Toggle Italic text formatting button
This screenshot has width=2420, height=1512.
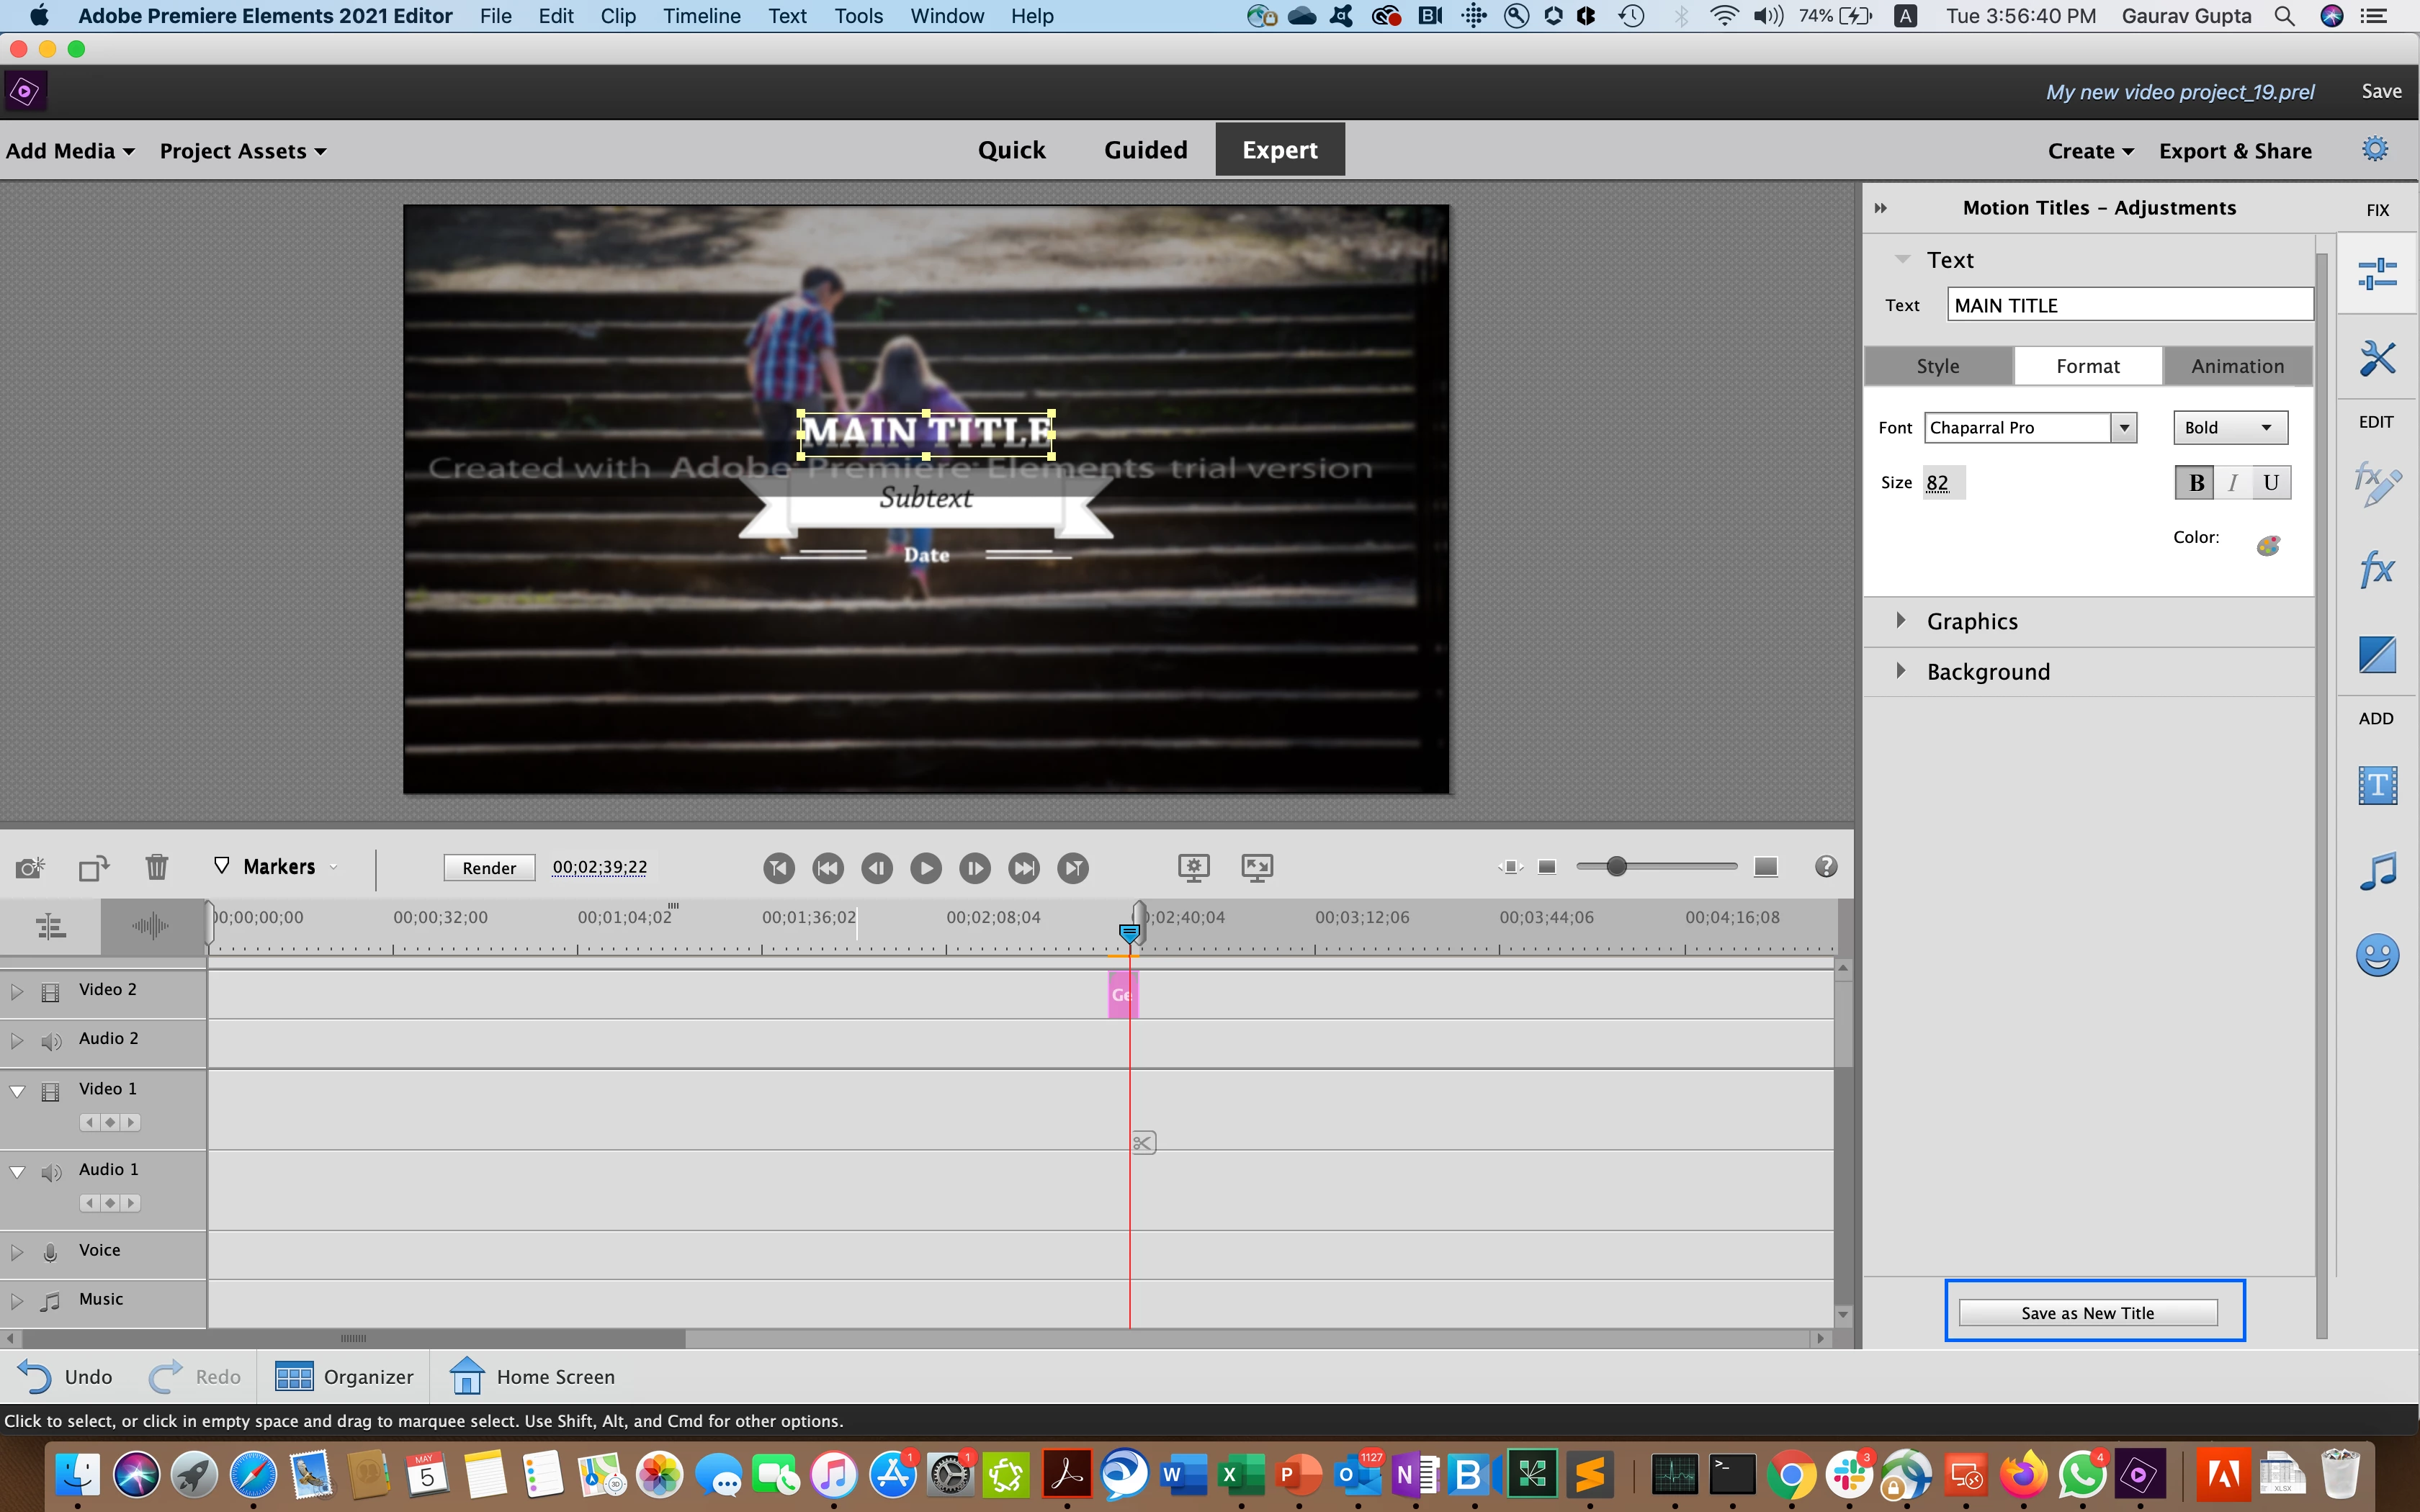pos(2232,483)
